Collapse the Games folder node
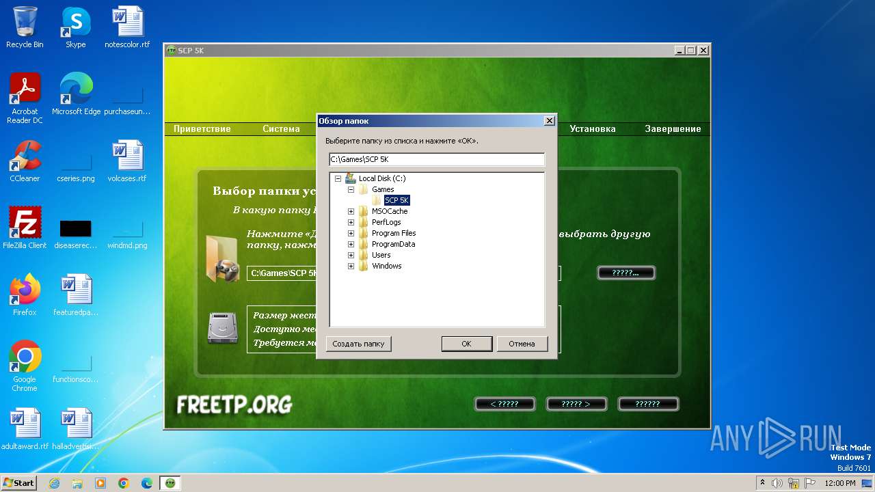 [351, 189]
